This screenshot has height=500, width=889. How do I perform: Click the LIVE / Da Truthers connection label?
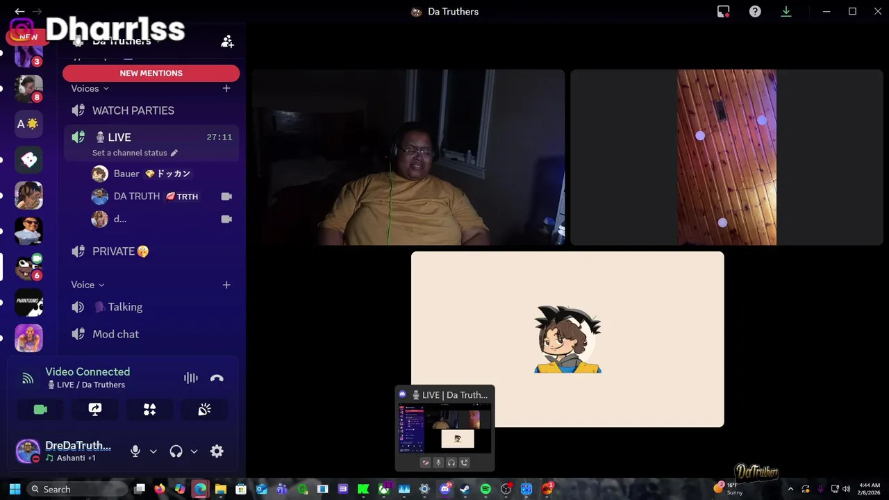[86, 385]
